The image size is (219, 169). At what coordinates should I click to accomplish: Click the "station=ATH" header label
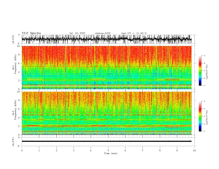(x=103, y=33)
